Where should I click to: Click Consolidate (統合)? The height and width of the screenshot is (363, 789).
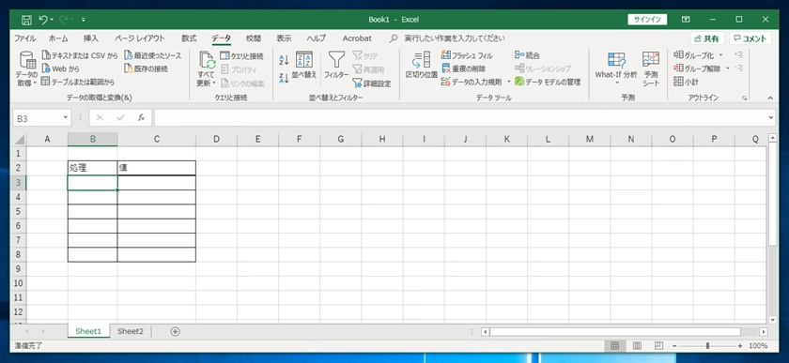tap(527, 55)
